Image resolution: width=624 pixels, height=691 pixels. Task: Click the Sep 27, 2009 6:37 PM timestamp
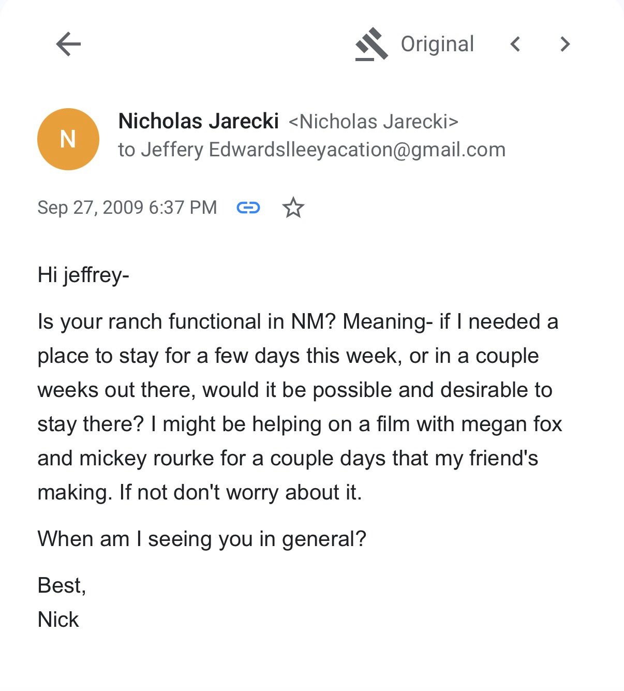(127, 207)
